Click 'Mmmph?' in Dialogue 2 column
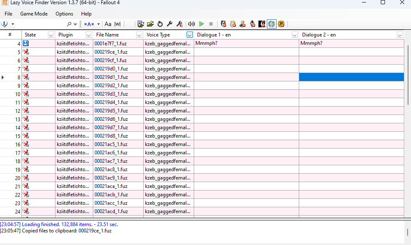Image resolution: width=411 pixels, height=245 pixels. [x=311, y=43]
